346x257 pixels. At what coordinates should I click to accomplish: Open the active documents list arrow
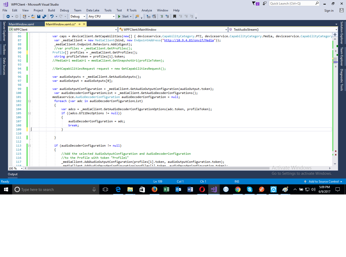click(336, 24)
